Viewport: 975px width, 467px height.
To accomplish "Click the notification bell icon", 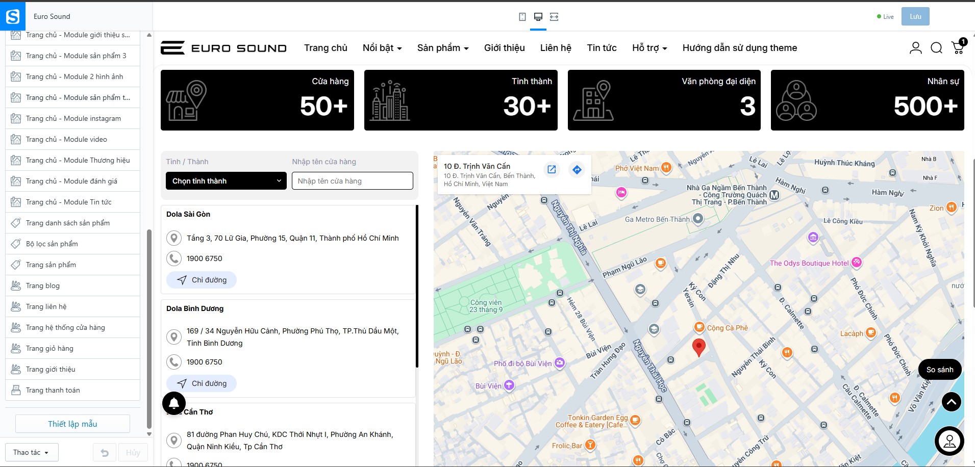I will (x=174, y=403).
